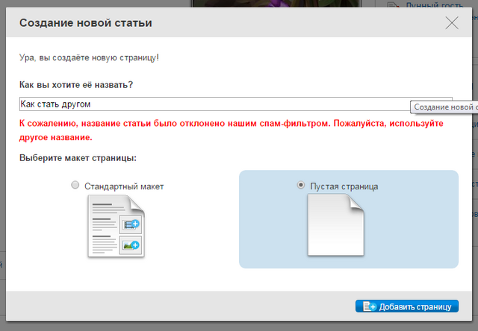Select the Пустая страница radio button
The image size is (478, 331).
tap(300, 185)
